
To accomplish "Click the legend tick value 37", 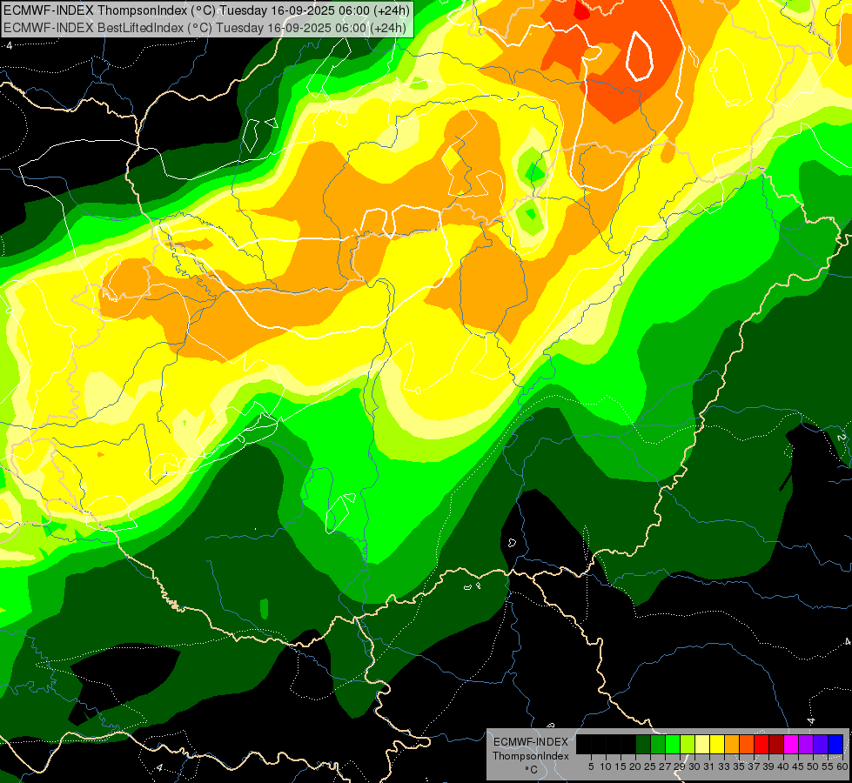I will tap(754, 766).
